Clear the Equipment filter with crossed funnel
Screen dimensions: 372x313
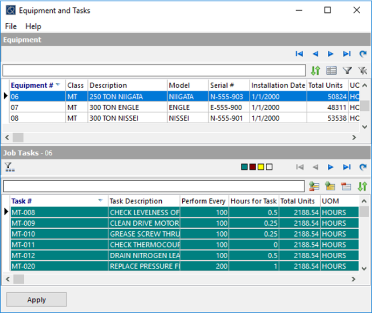pos(363,70)
